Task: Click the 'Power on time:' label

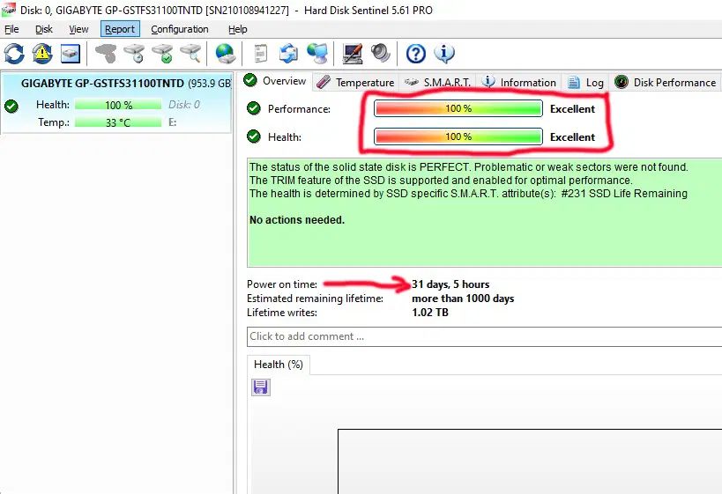Action: (x=282, y=284)
